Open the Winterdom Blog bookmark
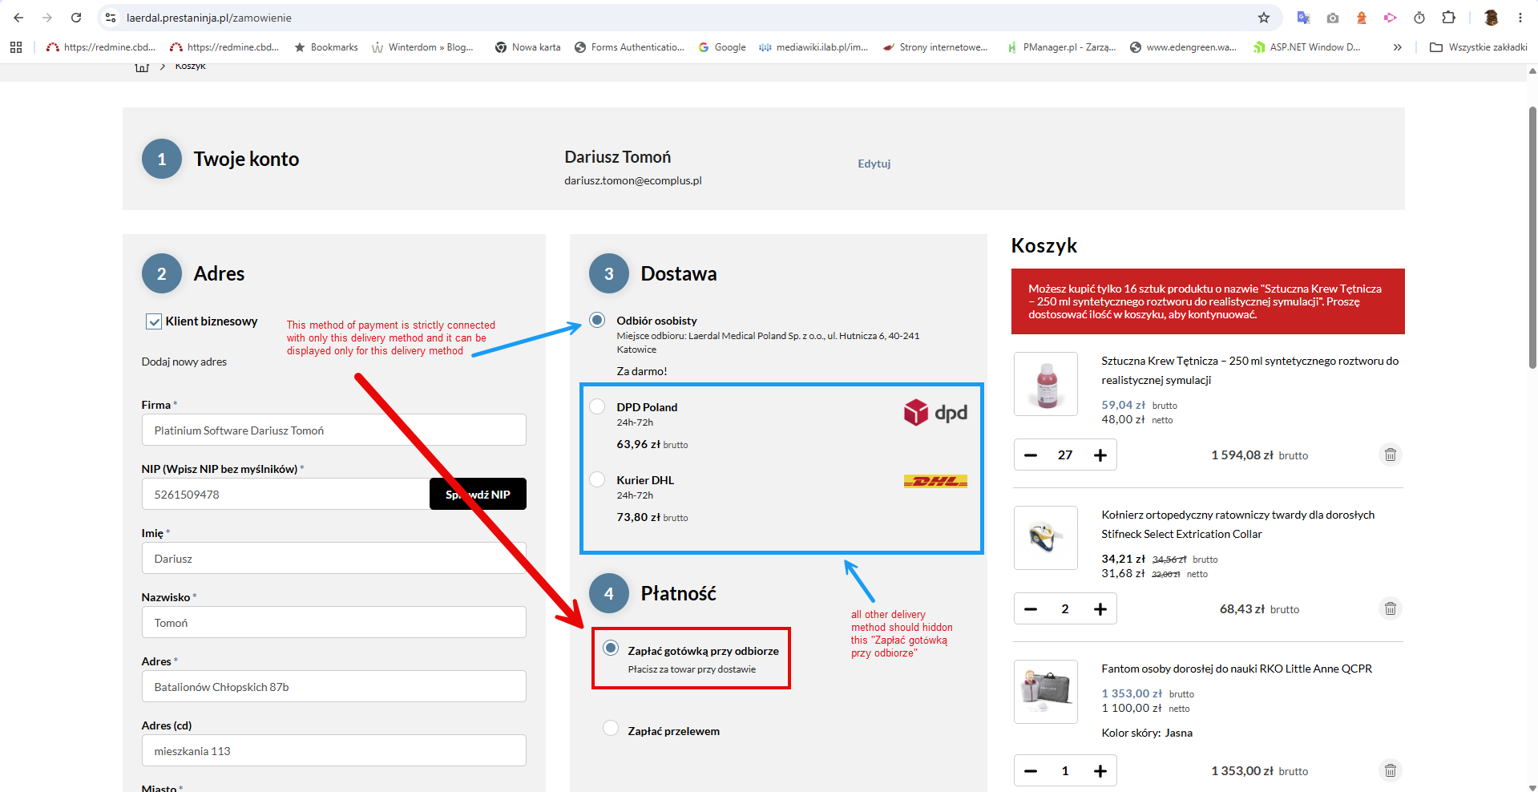The width and height of the screenshot is (1538, 792). pyautogui.click(x=422, y=47)
